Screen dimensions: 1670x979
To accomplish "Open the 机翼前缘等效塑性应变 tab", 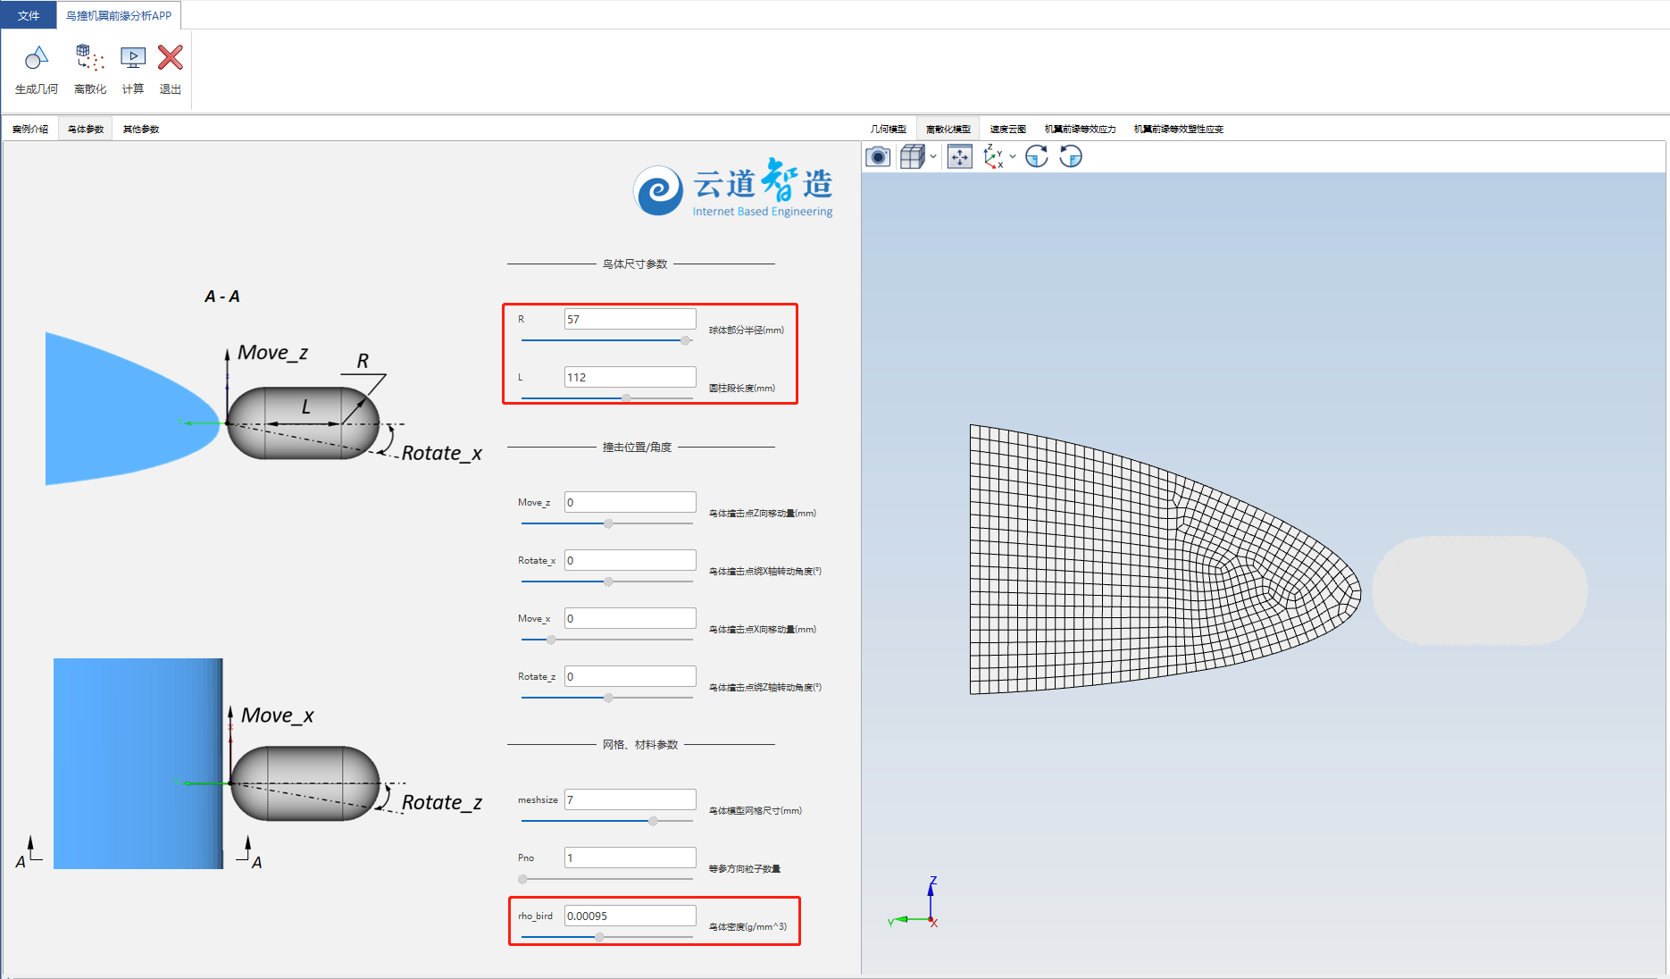I will tap(1179, 130).
